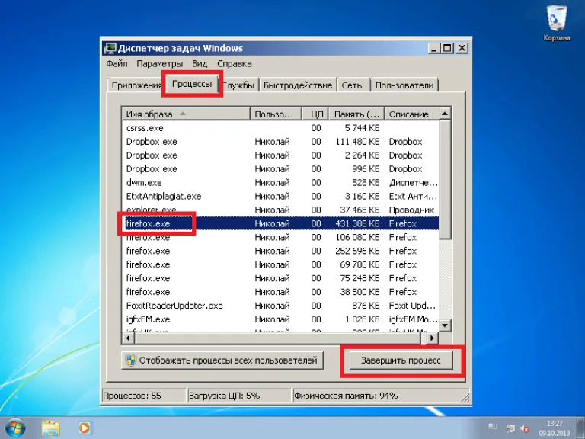
Task: Click Физическая память: 94% status entry
Action: pyautogui.click(x=381, y=396)
